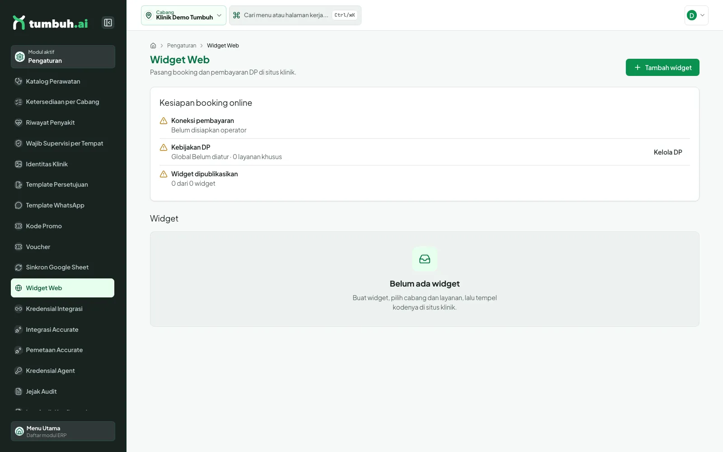Image resolution: width=723 pixels, height=452 pixels.
Task: Click the Widget dipublikasikan warning icon
Action: click(x=164, y=174)
